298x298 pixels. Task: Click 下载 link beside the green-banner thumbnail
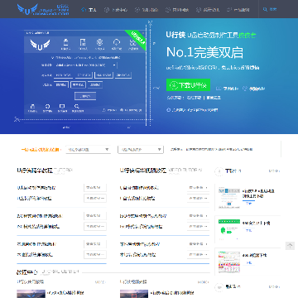pyautogui.click(x=248, y=230)
